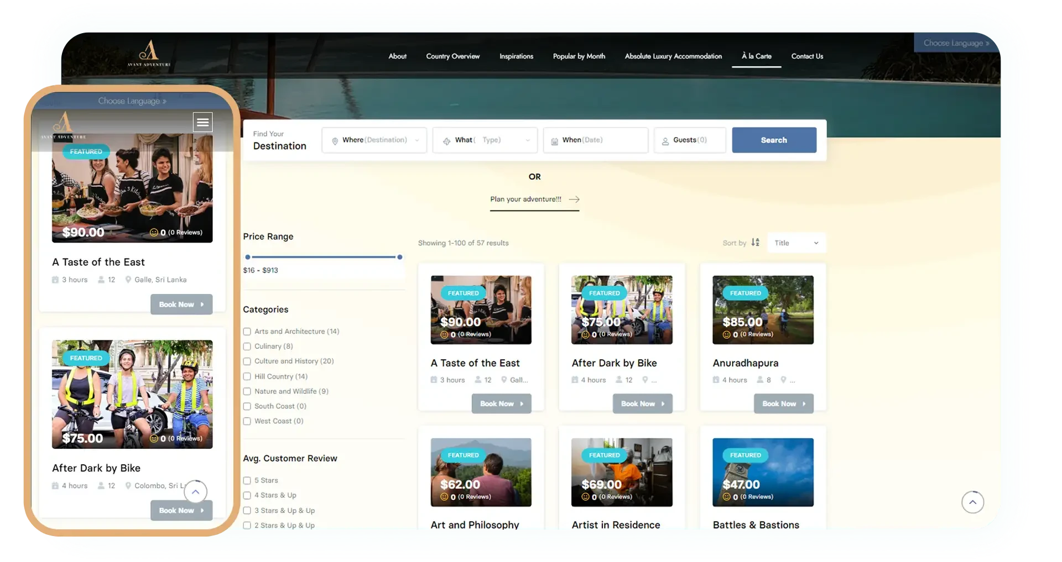Image resolution: width=1062 pixels, height=562 pixels.
Task: Click the location pin icon on After Dark by Bike desktop card
Action: pos(645,380)
